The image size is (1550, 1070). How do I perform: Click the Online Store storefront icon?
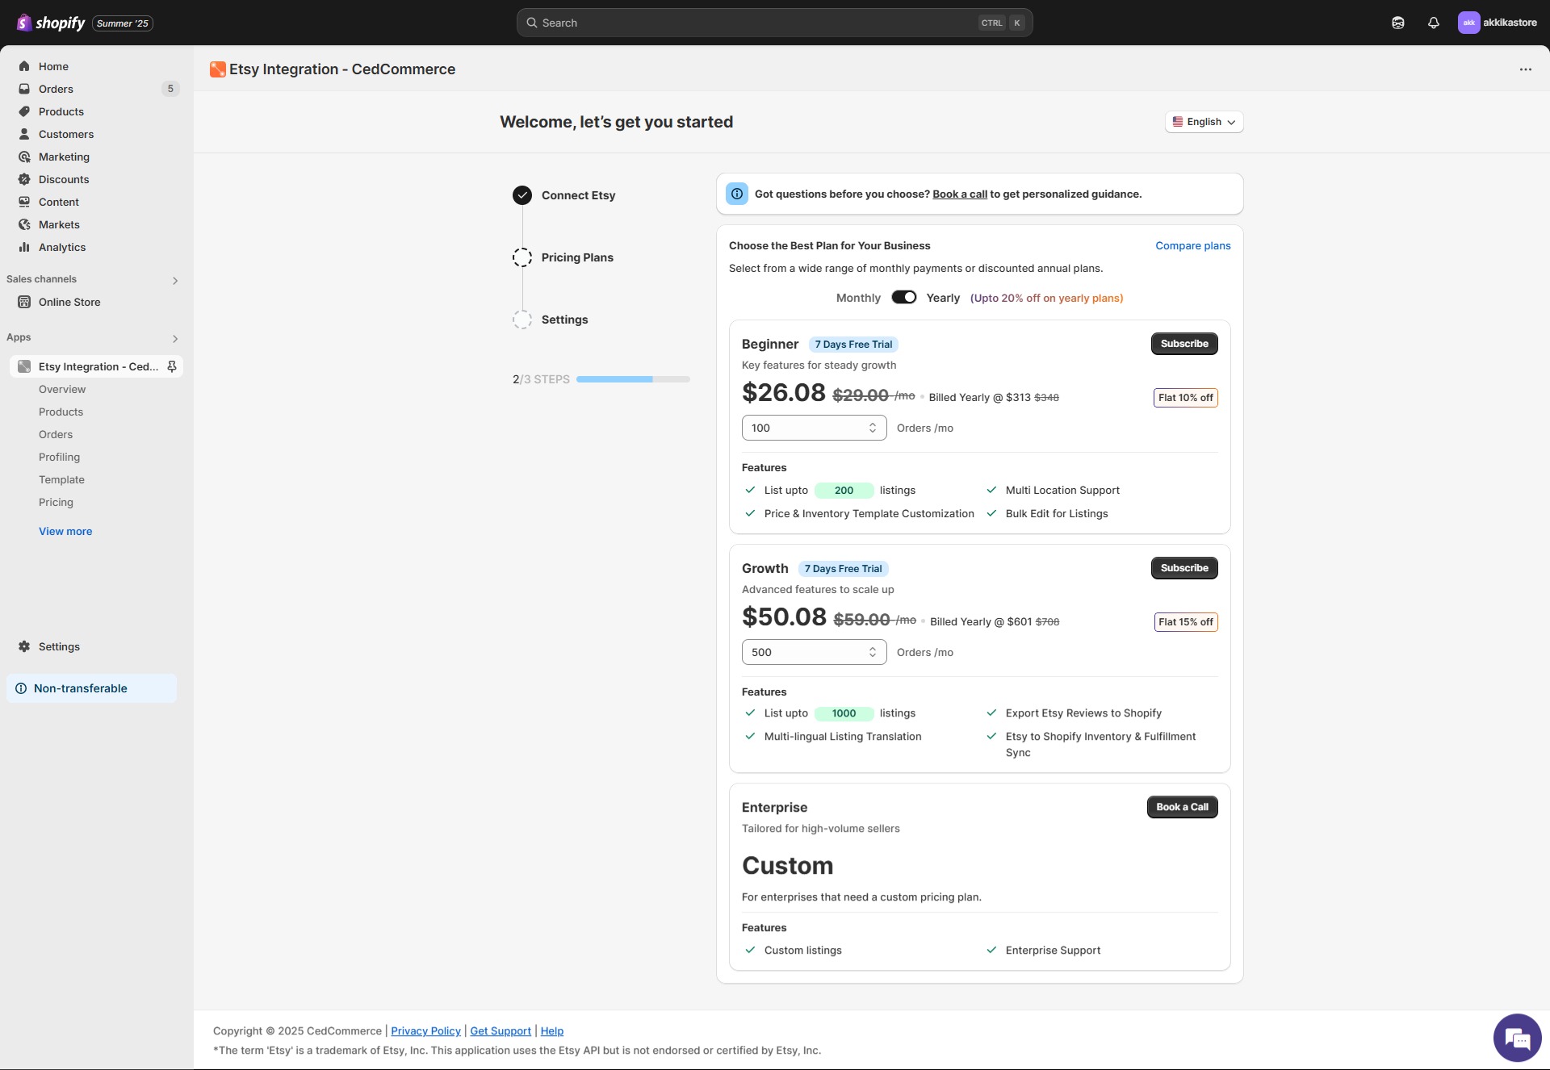pos(24,302)
